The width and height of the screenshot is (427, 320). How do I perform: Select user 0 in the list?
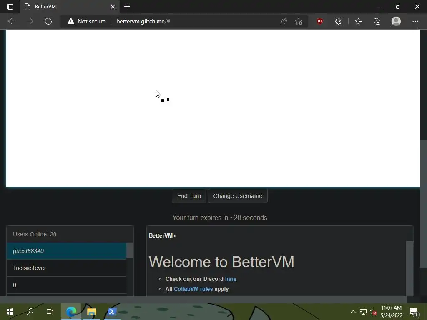point(66,285)
